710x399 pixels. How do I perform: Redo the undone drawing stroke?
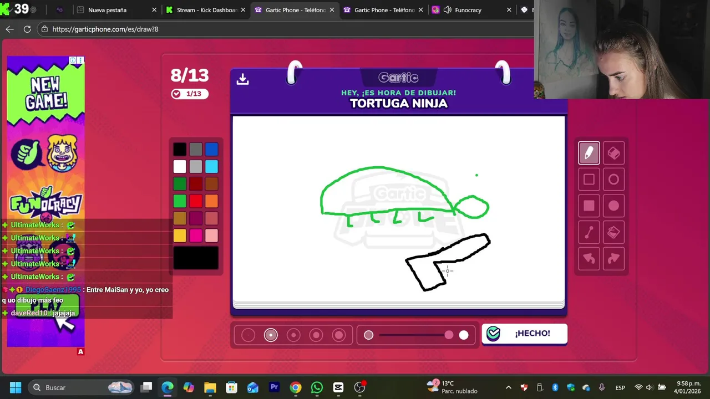613,259
